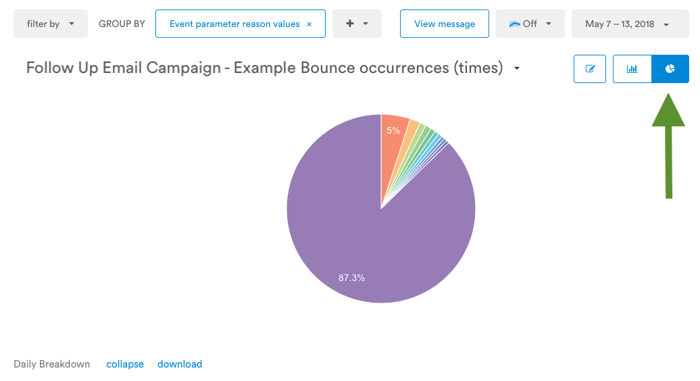Click the edit pencil icon button
The image size is (700, 381).
tap(590, 69)
